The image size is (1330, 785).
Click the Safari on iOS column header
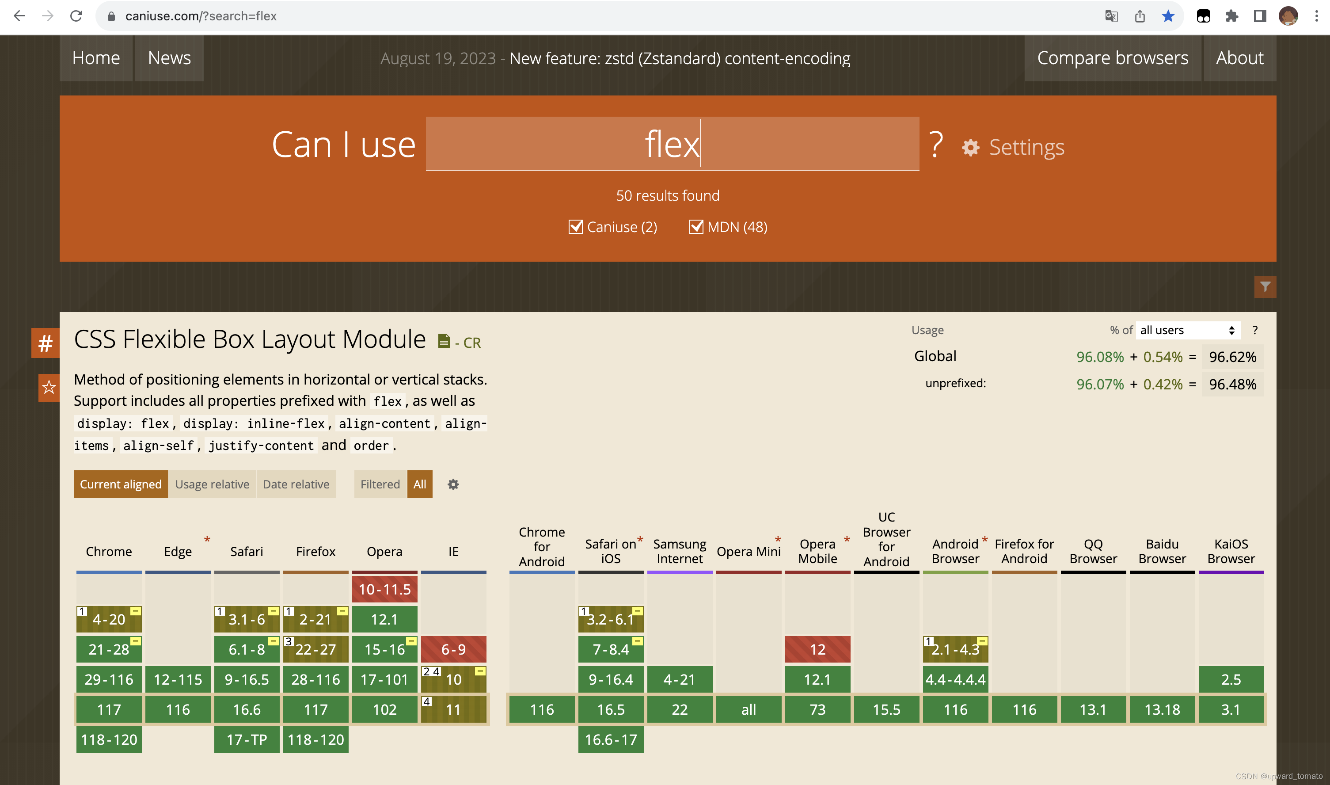(611, 552)
